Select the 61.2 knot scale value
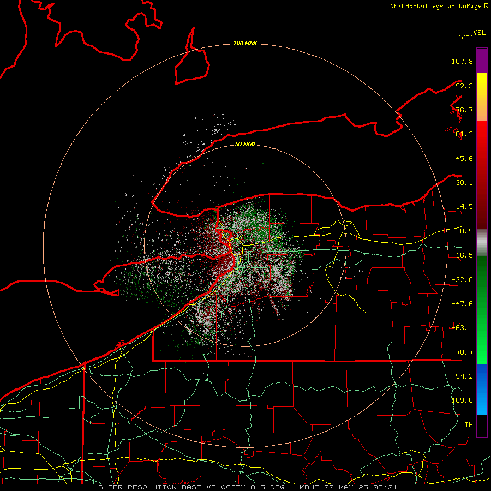Screen dimensions: 491x491 click(x=464, y=134)
